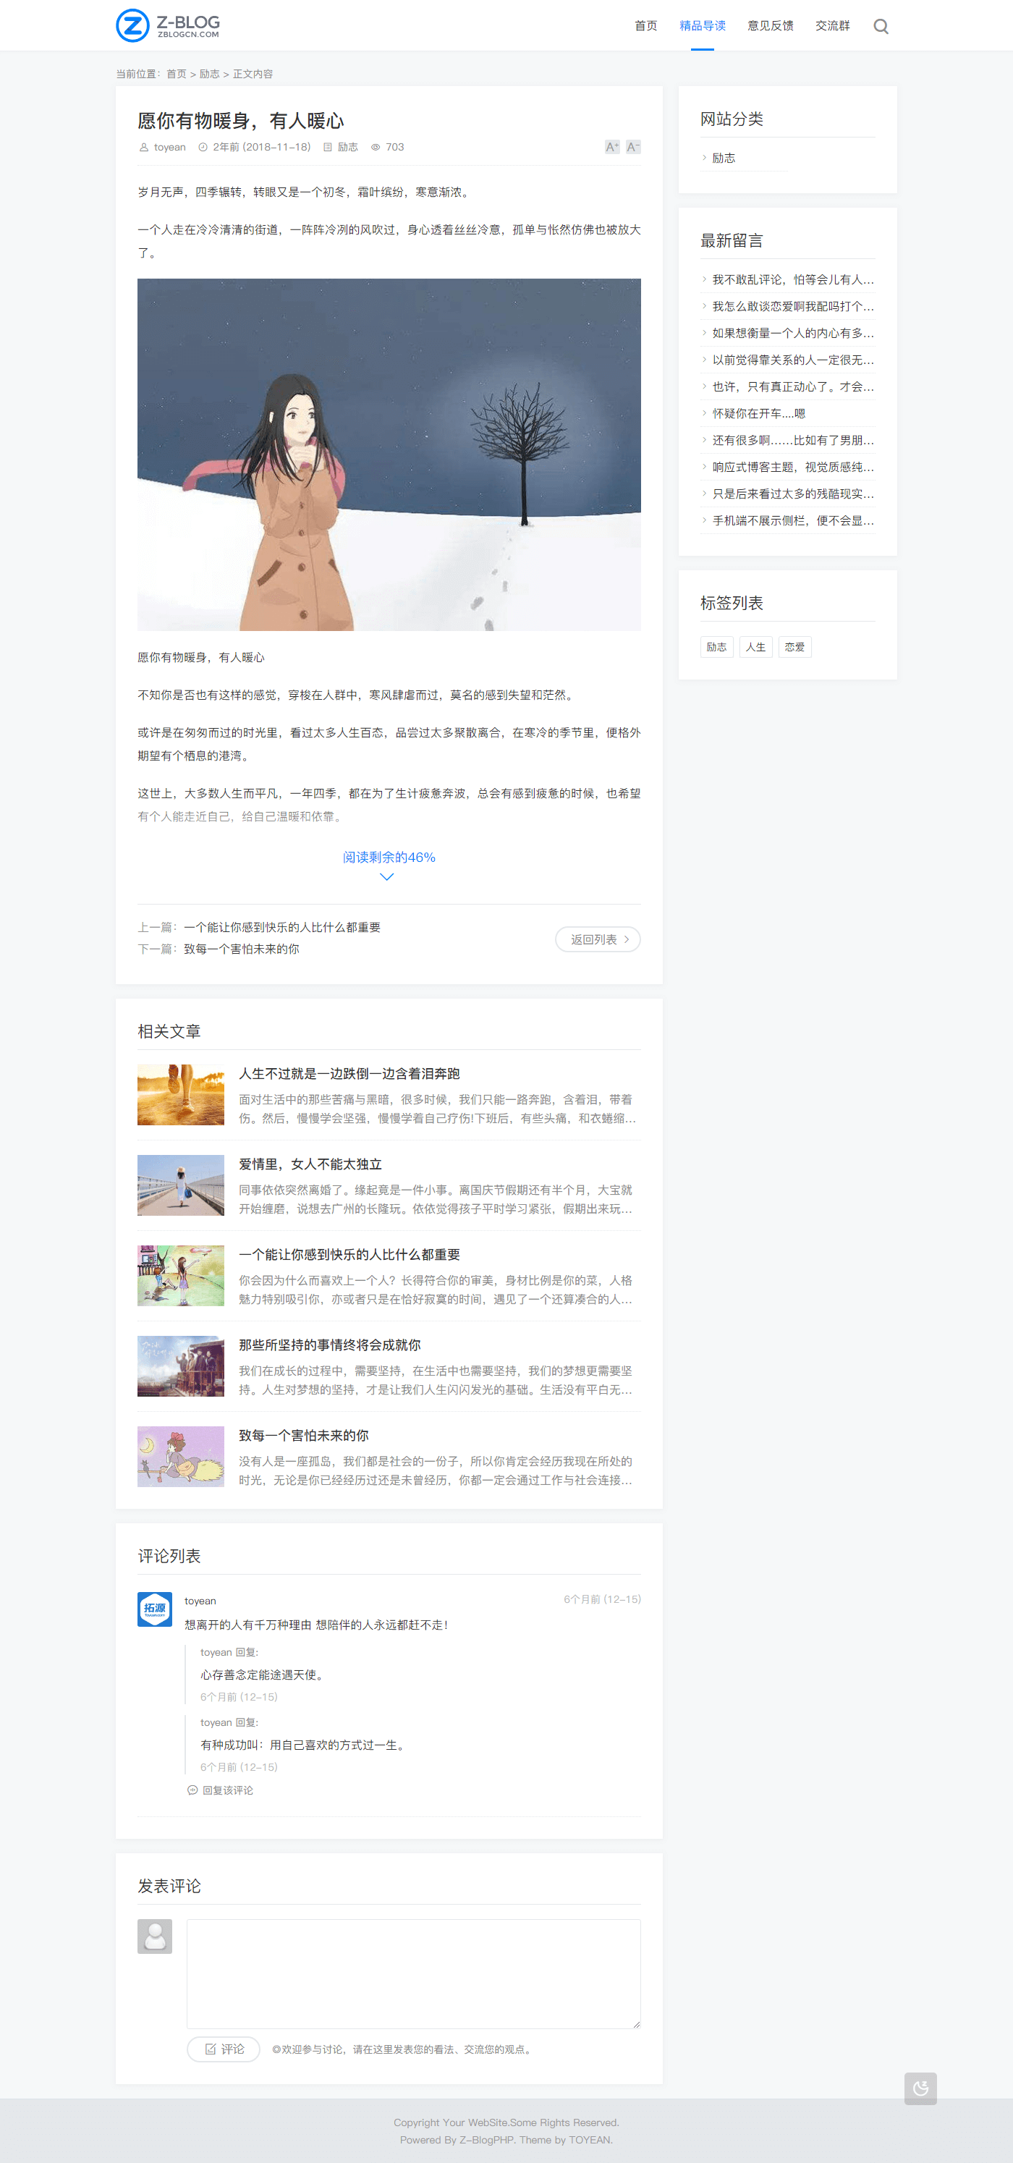Select tag 励志 in 标签列表

pyautogui.click(x=717, y=646)
